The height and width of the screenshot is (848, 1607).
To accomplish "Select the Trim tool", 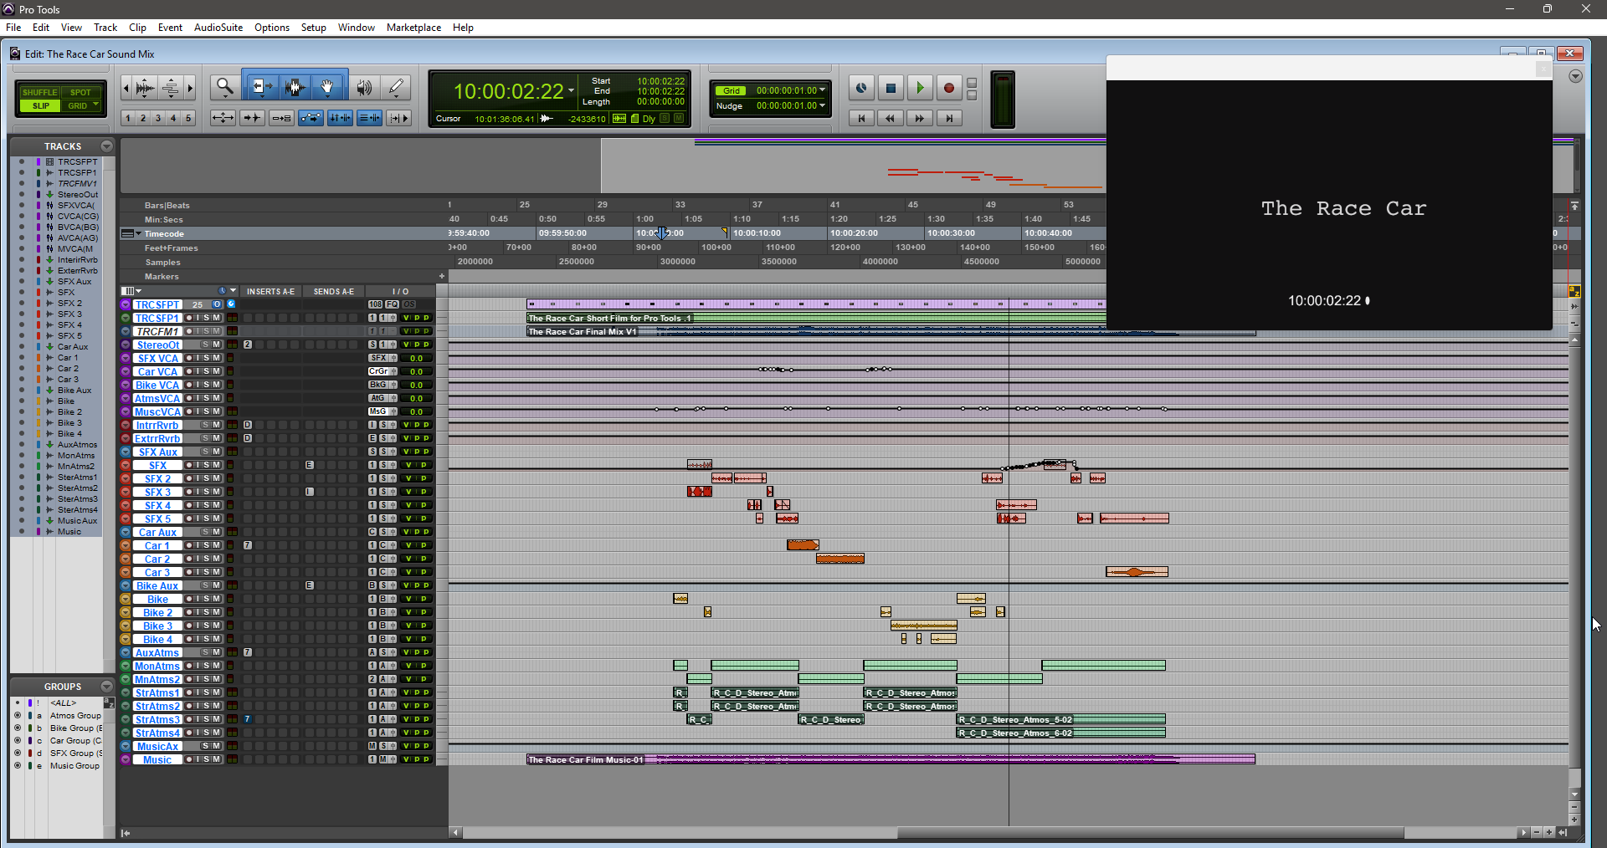I will coord(261,87).
